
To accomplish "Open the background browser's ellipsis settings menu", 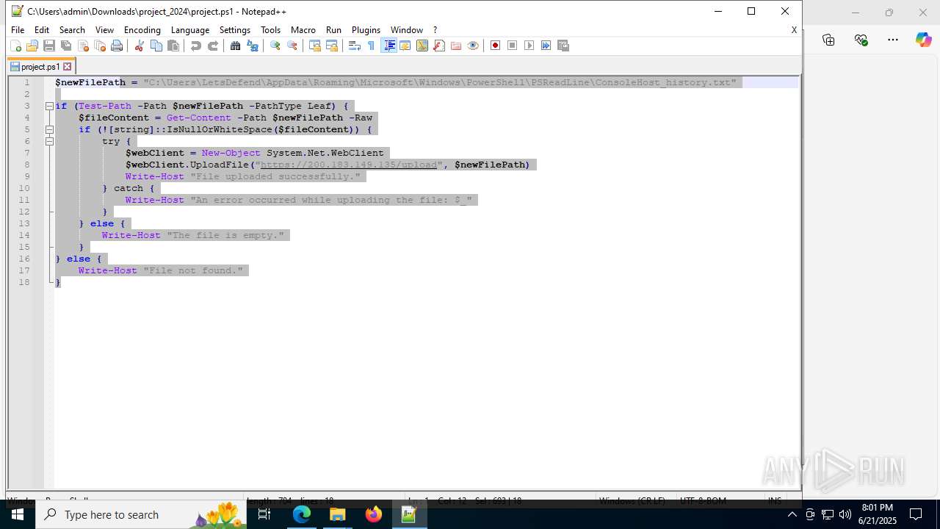I will point(893,40).
